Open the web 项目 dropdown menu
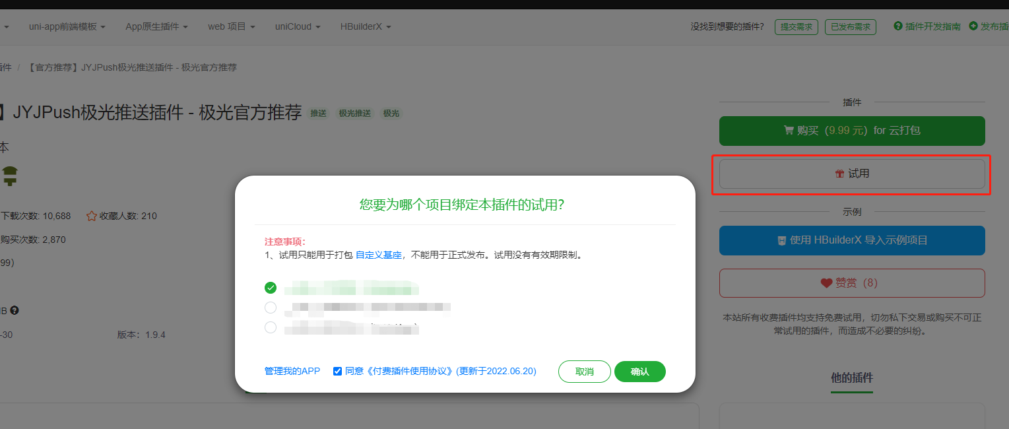 [232, 26]
